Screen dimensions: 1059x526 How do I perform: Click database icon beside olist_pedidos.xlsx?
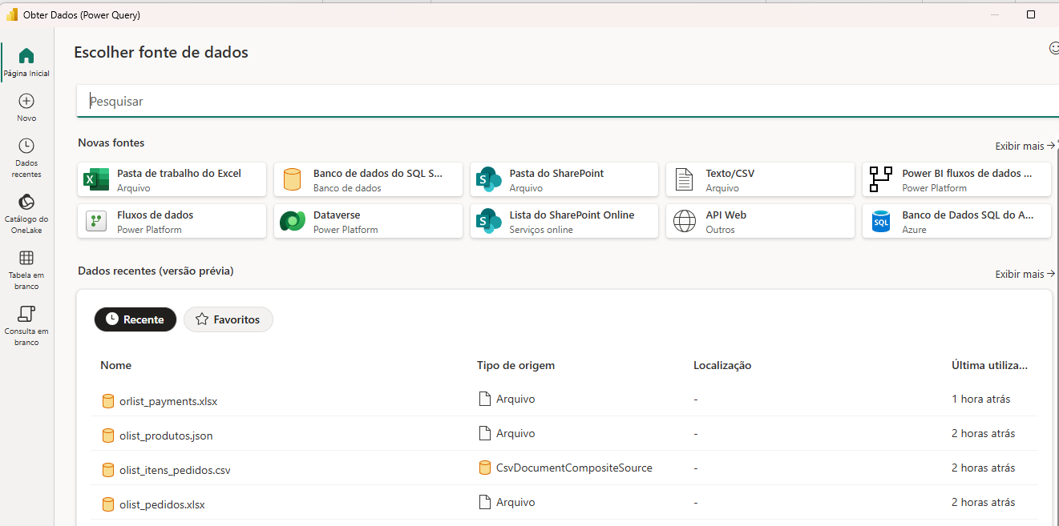tap(108, 504)
